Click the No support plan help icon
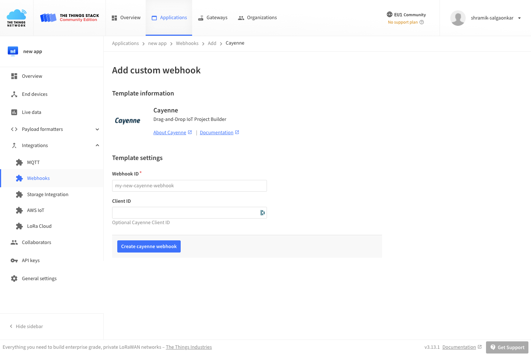The height and width of the screenshot is (355, 531). click(x=422, y=22)
